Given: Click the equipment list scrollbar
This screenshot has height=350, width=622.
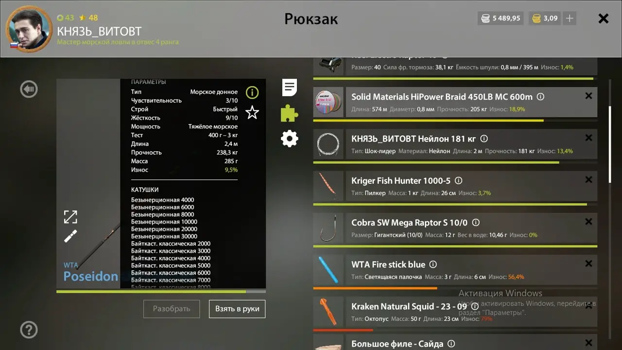Looking at the screenshot, I should pyautogui.click(x=610, y=146).
